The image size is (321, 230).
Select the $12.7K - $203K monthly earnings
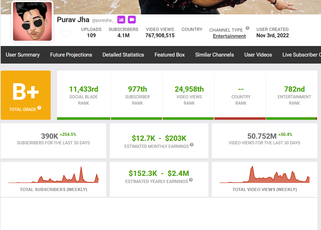coord(159,138)
